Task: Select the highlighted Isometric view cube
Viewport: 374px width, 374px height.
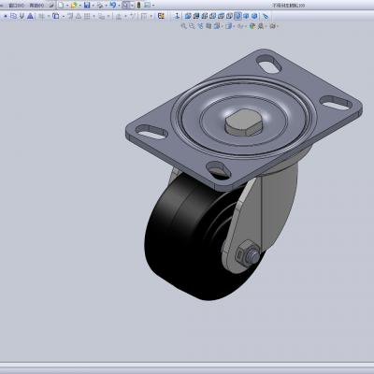Action: [237, 16]
